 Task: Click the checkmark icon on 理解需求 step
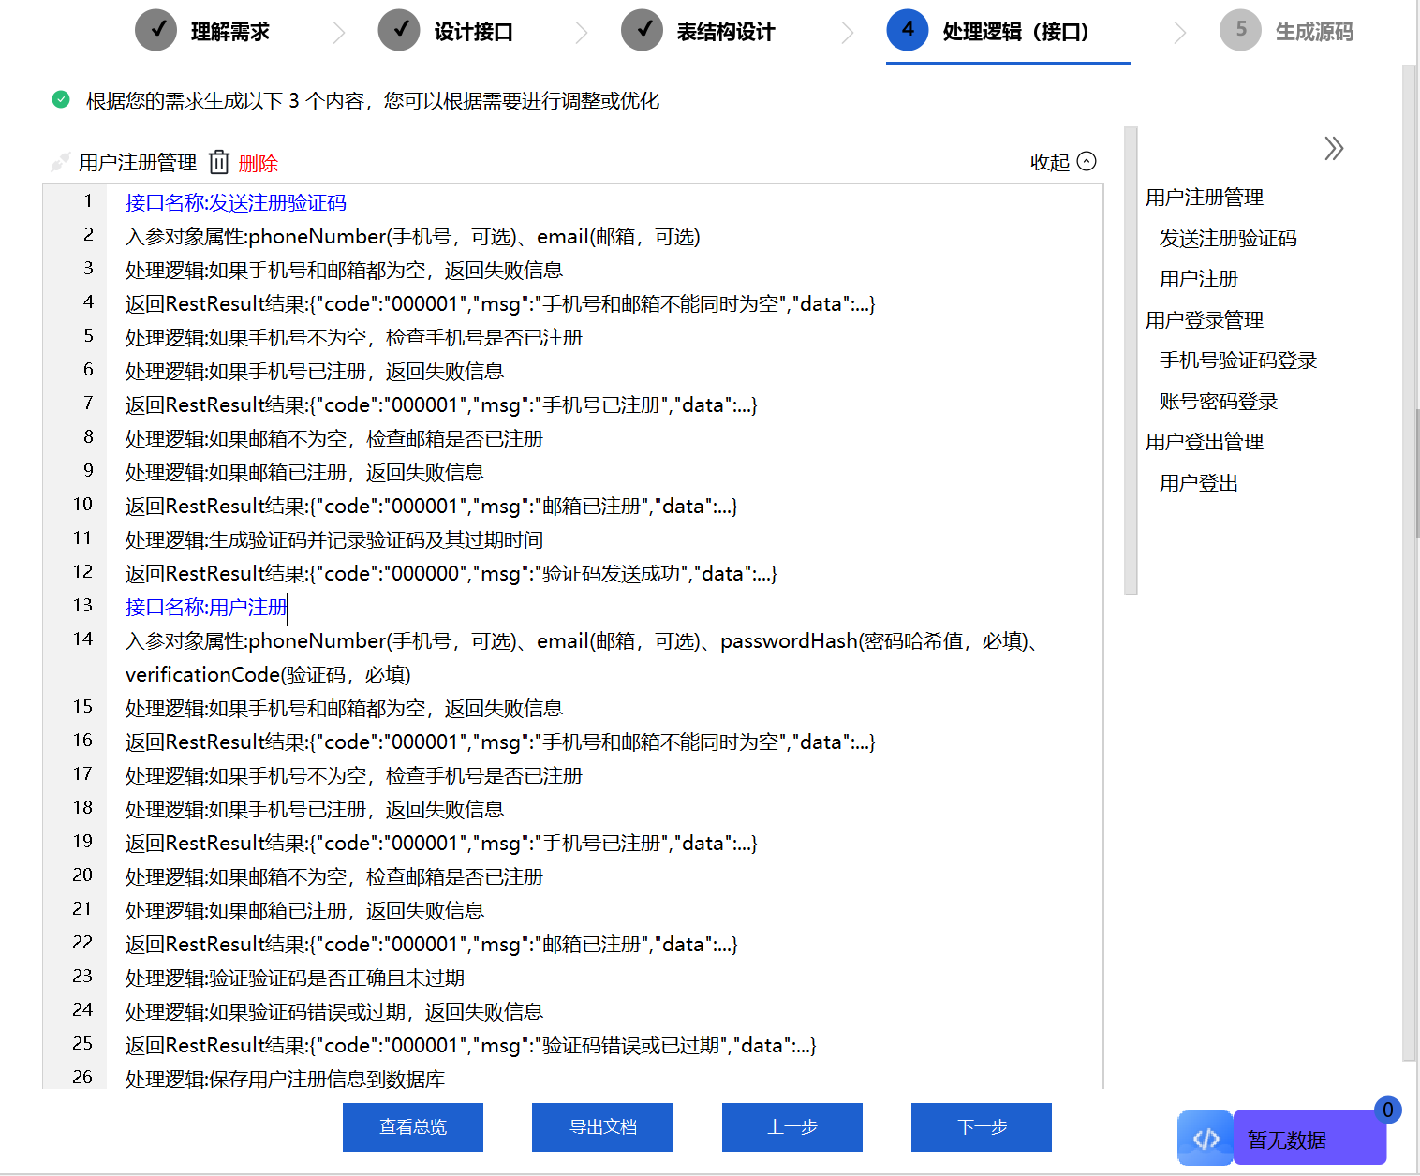(155, 30)
